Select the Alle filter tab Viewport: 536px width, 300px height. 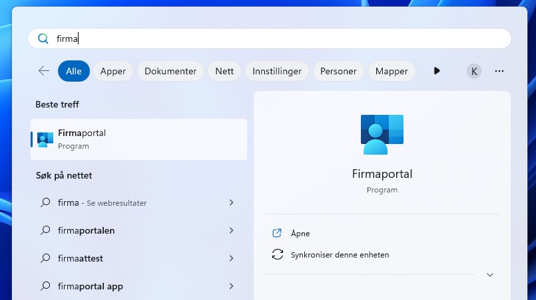(74, 71)
